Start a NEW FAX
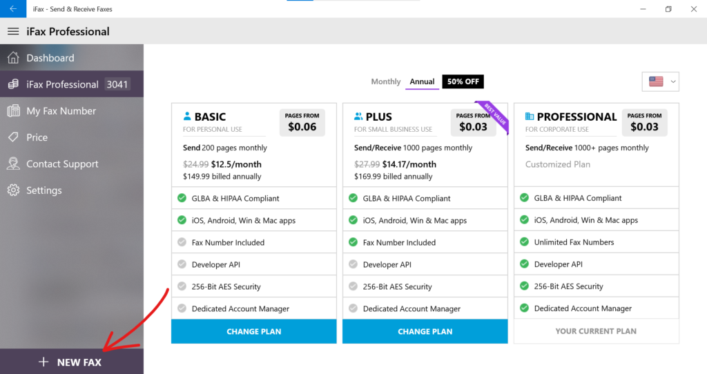 [x=72, y=362]
